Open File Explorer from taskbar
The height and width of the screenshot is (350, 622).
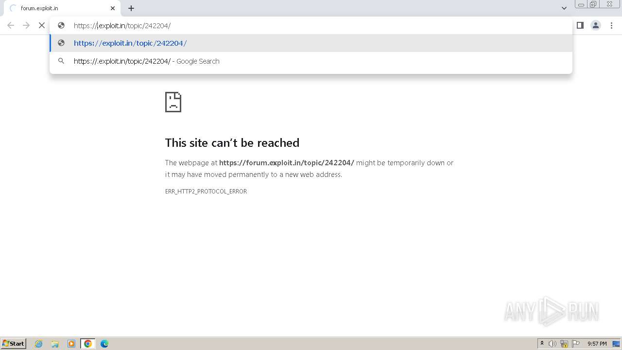(55, 344)
